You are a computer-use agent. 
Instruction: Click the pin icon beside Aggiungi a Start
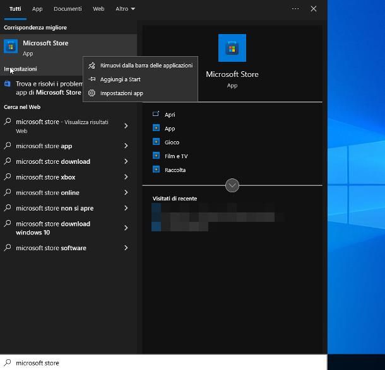pos(92,79)
